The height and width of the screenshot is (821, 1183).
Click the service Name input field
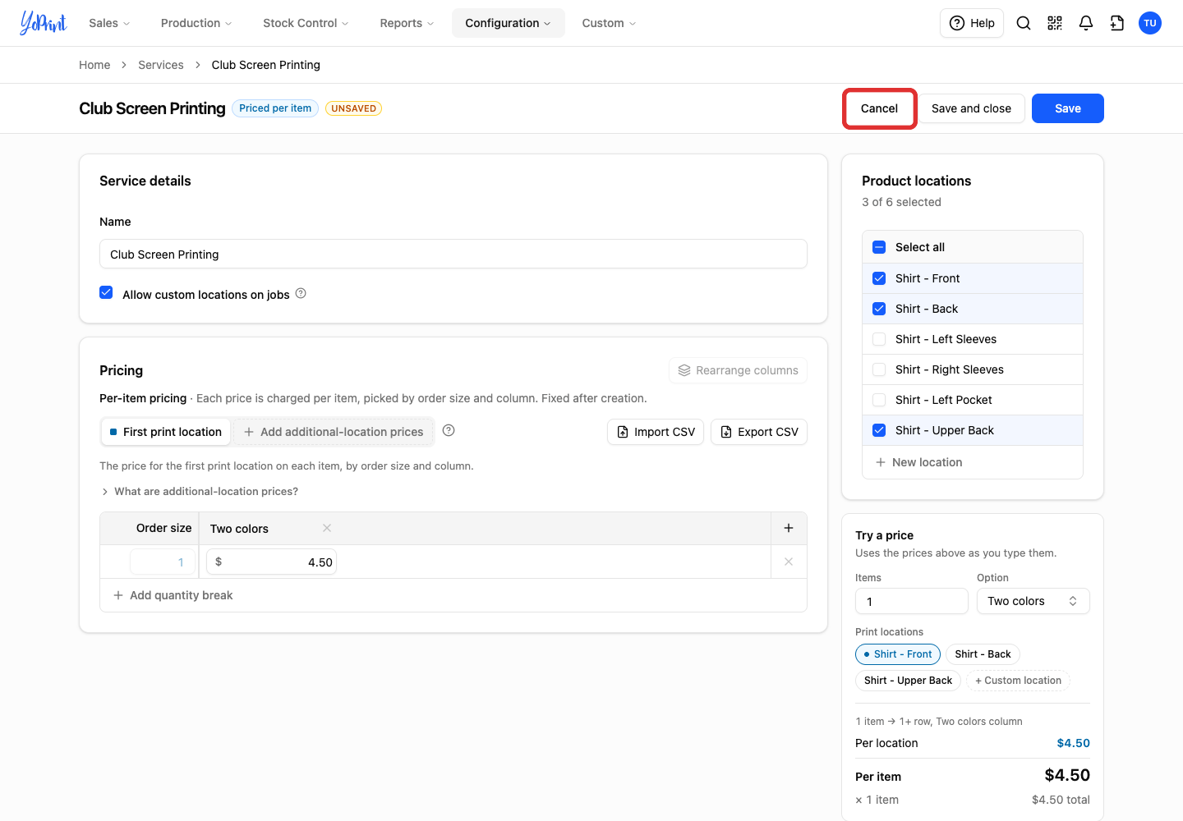[453, 254]
